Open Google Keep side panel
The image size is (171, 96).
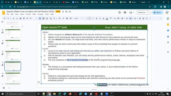[168, 25]
